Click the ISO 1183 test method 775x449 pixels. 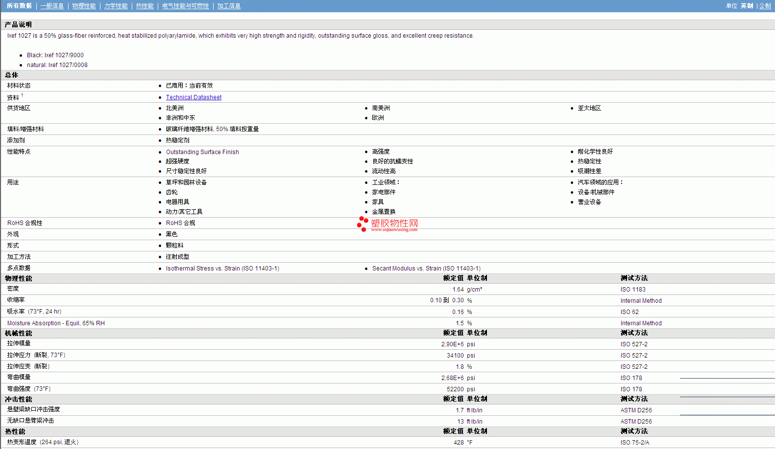[x=633, y=290]
